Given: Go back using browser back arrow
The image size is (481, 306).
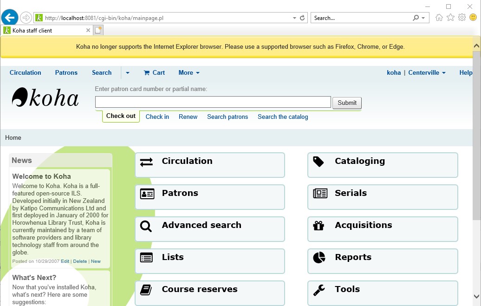Looking at the screenshot, I should tap(10, 18).
